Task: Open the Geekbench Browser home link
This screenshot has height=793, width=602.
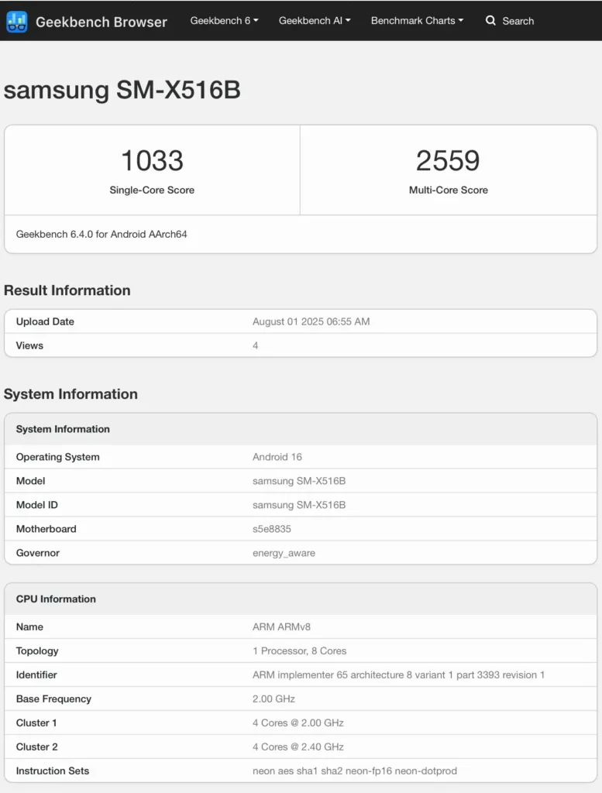Action: [x=101, y=22]
